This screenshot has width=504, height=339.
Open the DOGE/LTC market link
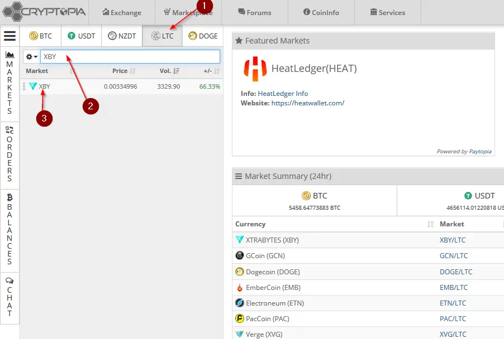(456, 272)
